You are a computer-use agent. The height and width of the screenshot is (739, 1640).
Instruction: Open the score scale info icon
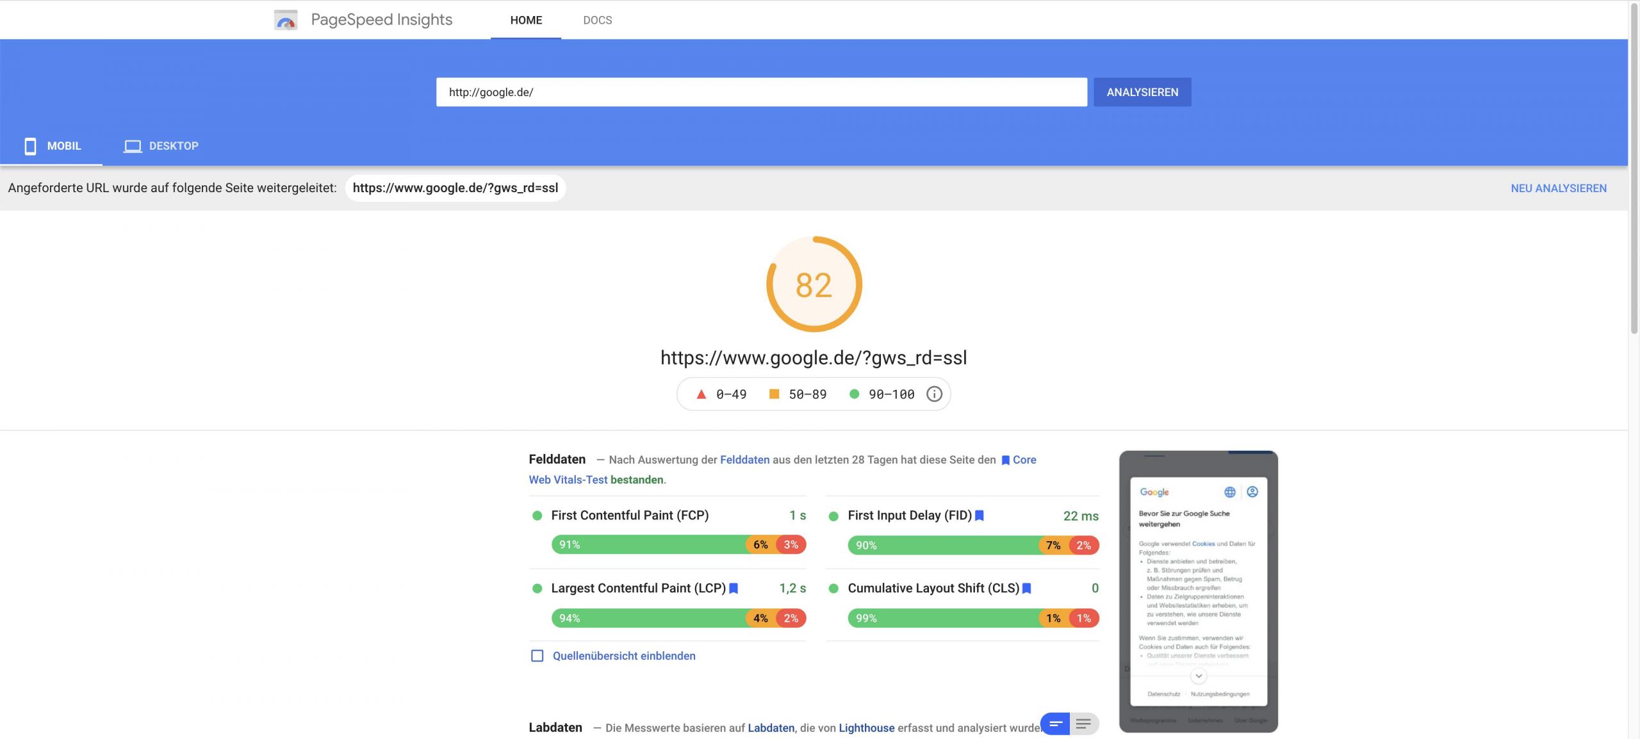coord(934,394)
